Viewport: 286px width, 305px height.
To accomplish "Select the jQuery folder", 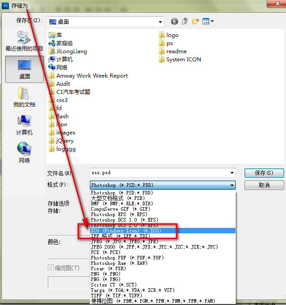I will pos(61,141).
